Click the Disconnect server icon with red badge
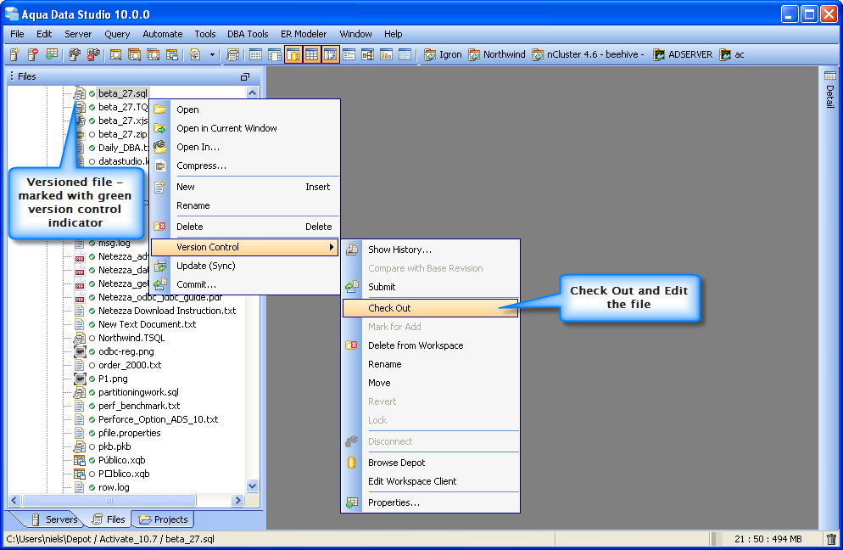The width and height of the screenshot is (843, 550). [x=93, y=54]
